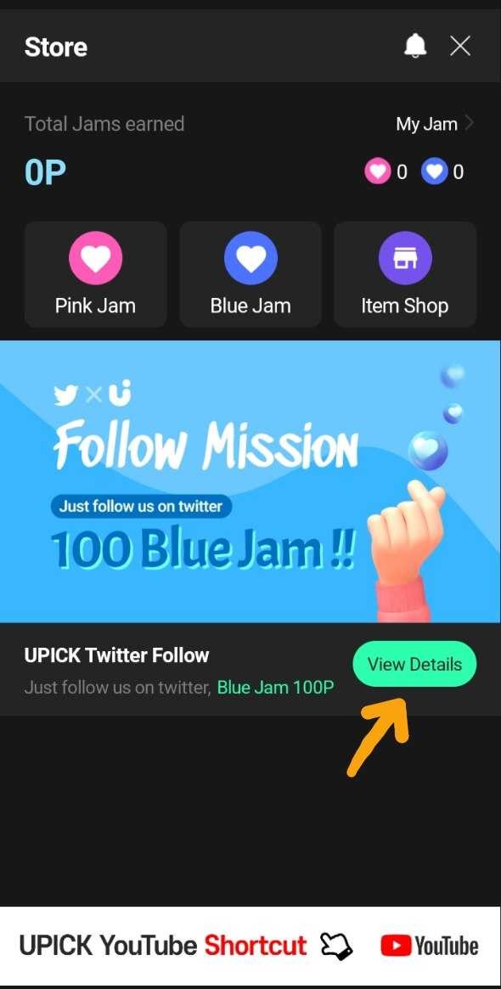Tap the blue heart Blue Jam icon
The height and width of the screenshot is (989, 501).
coord(250,258)
